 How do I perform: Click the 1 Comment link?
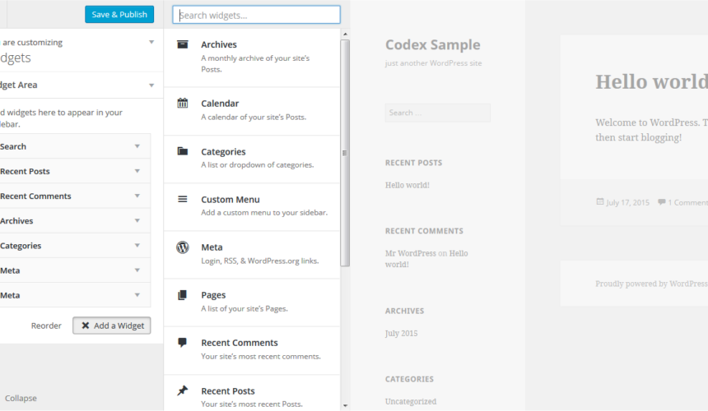pyautogui.click(x=687, y=202)
